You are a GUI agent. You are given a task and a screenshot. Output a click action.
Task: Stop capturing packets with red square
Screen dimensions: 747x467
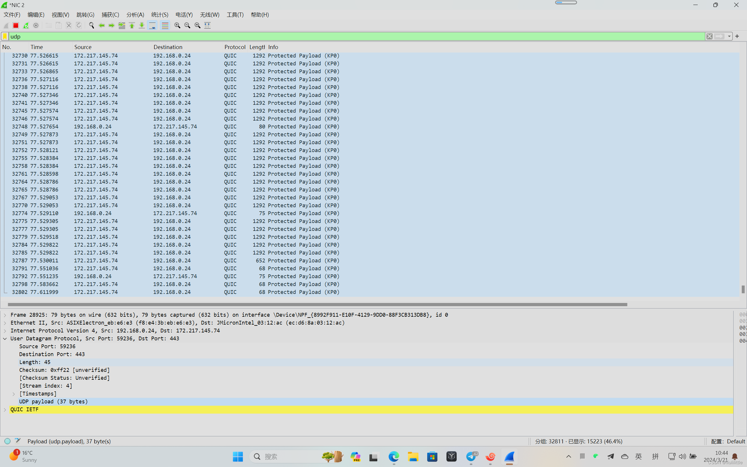pyautogui.click(x=16, y=25)
